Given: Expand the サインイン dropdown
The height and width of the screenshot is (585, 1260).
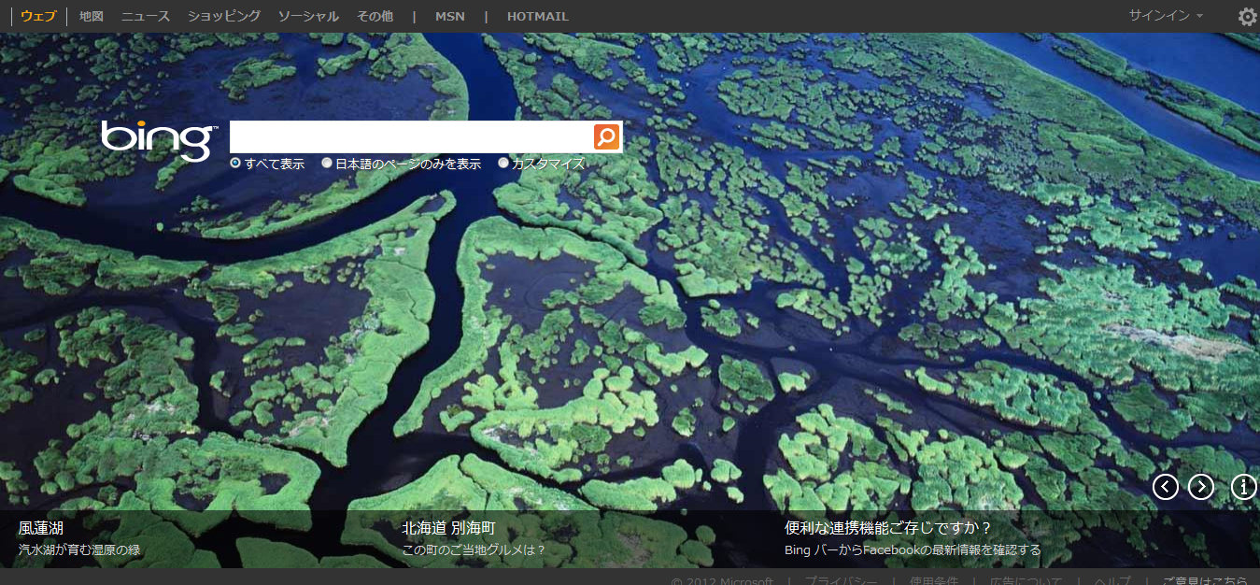Looking at the screenshot, I should (1165, 16).
